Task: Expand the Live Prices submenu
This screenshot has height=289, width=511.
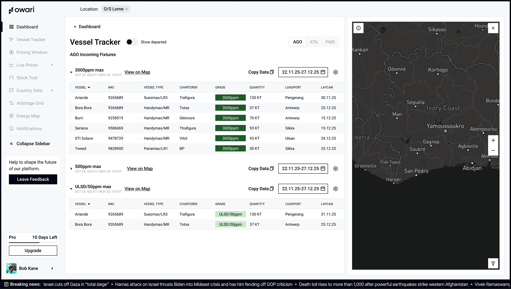Action: [52, 65]
